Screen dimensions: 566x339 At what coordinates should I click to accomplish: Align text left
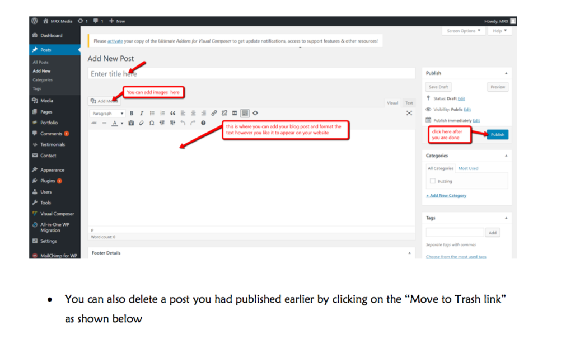click(x=183, y=113)
